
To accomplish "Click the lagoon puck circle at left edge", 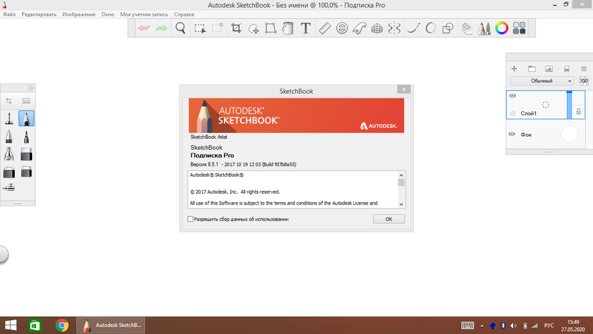I will point(3,254).
